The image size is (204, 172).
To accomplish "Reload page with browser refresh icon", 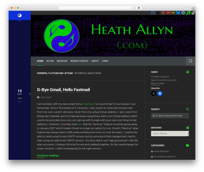I will click(x=133, y=8).
